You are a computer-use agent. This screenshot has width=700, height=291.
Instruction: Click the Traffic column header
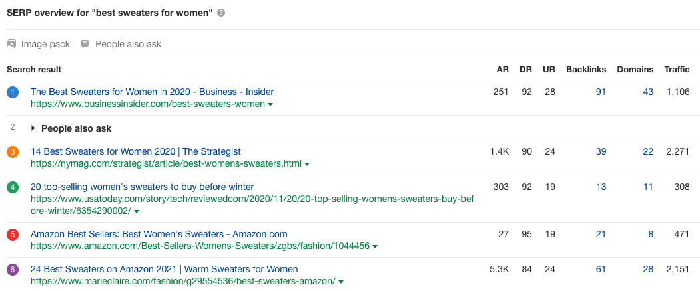(x=677, y=69)
